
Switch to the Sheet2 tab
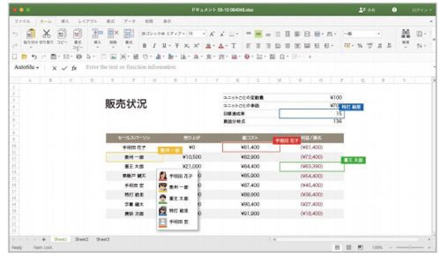[x=81, y=240]
